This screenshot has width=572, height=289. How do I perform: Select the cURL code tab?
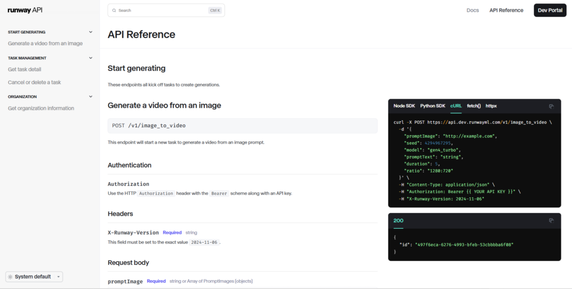point(456,106)
